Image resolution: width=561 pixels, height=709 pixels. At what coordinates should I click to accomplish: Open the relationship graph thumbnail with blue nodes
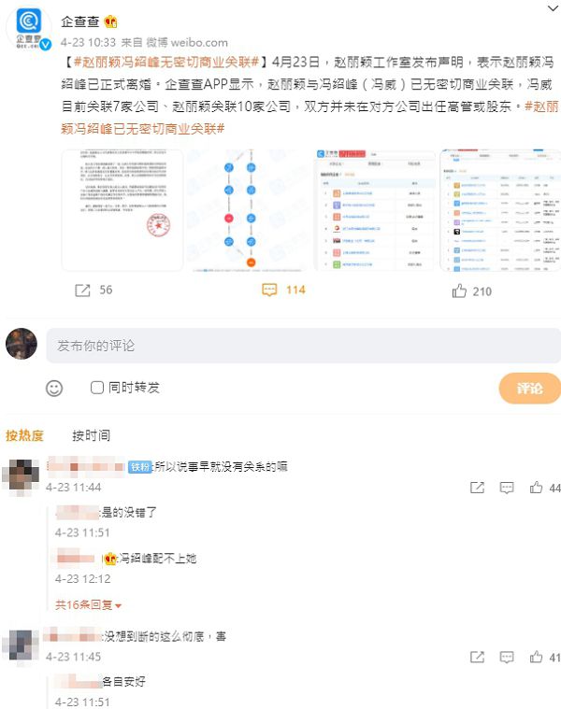point(248,210)
